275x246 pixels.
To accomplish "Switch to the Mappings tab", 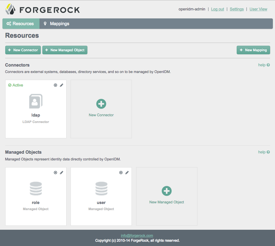I will pos(56,24).
